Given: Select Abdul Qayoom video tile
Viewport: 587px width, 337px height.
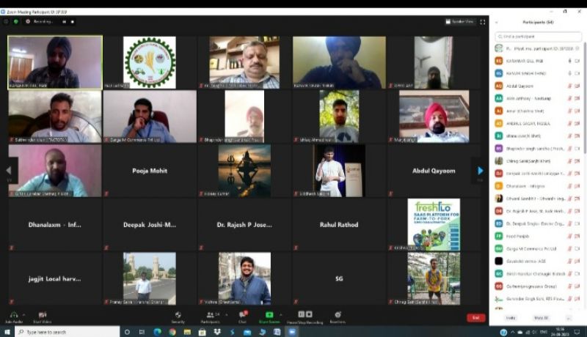Looking at the screenshot, I should tap(434, 171).
